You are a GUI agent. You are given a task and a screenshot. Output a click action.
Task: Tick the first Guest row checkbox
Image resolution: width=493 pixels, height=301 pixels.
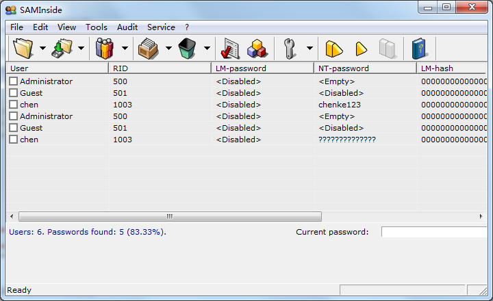click(x=13, y=92)
